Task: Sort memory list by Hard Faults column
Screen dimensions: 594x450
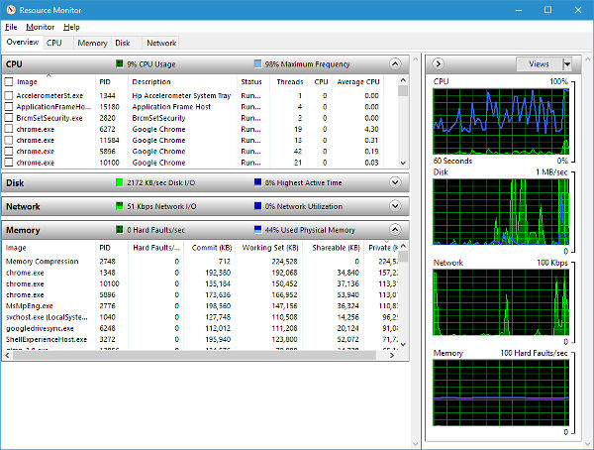Action: [x=156, y=248]
